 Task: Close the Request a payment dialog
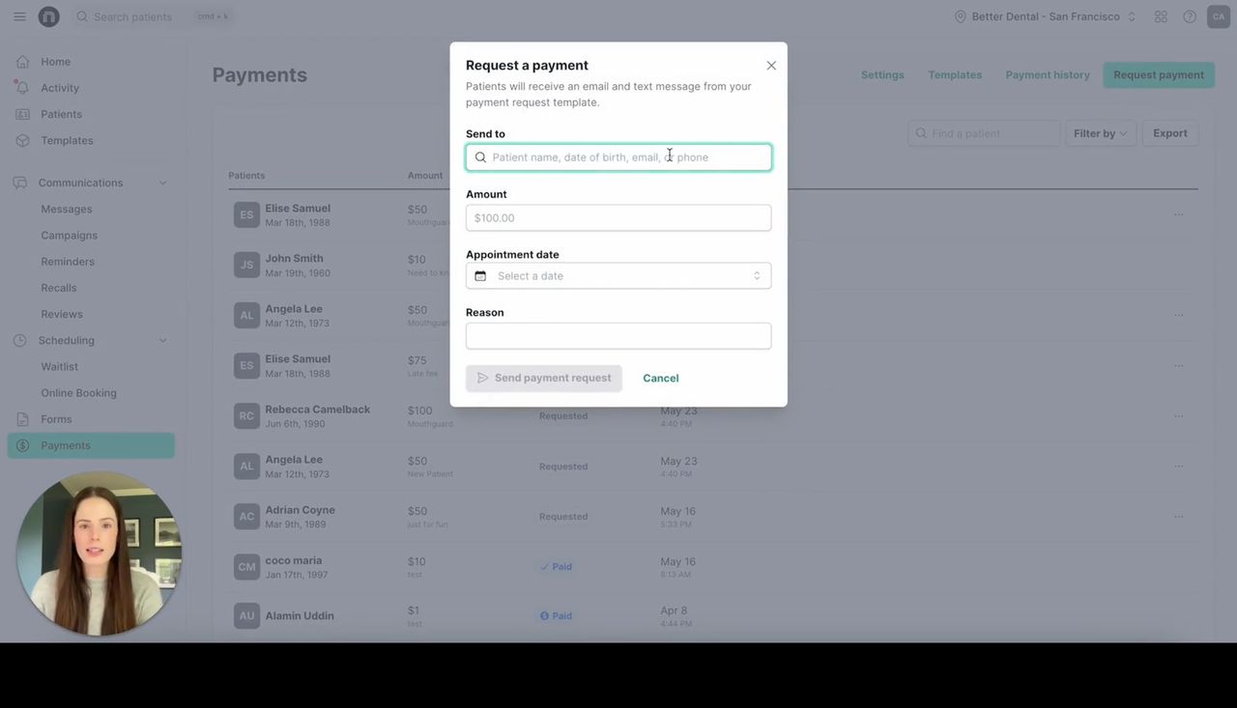coord(771,66)
